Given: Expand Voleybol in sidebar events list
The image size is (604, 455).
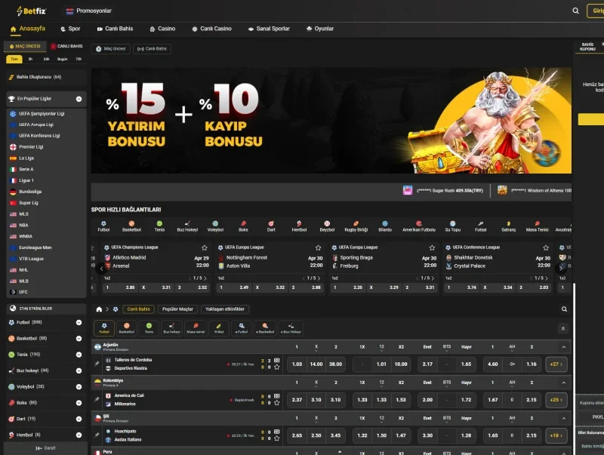Looking at the screenshot, I should (x=79, y=387).
